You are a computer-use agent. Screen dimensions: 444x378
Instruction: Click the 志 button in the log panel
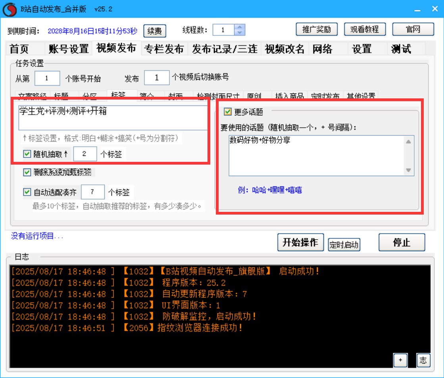click(x=423, y=360)
